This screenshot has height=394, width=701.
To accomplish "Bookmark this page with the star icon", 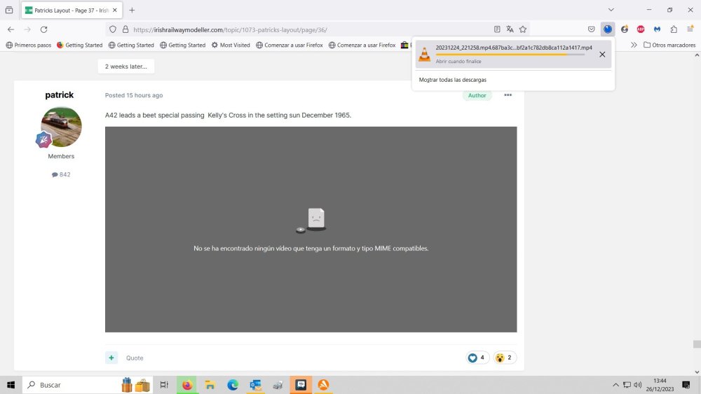I will tap(523, 29).
